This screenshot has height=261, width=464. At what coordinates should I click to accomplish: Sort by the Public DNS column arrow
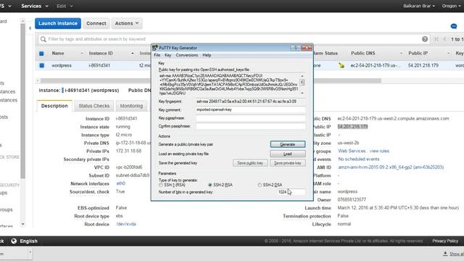coord(401,54)
